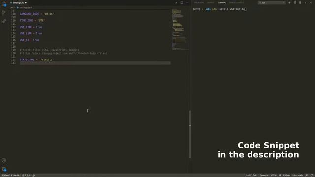315x177 pixels.
Task: Click the TIME_ZONE = 'UTC' line
Action: [x=32, y=21]
